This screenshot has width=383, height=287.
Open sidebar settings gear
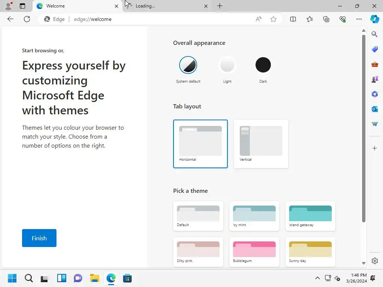point(374,261)
